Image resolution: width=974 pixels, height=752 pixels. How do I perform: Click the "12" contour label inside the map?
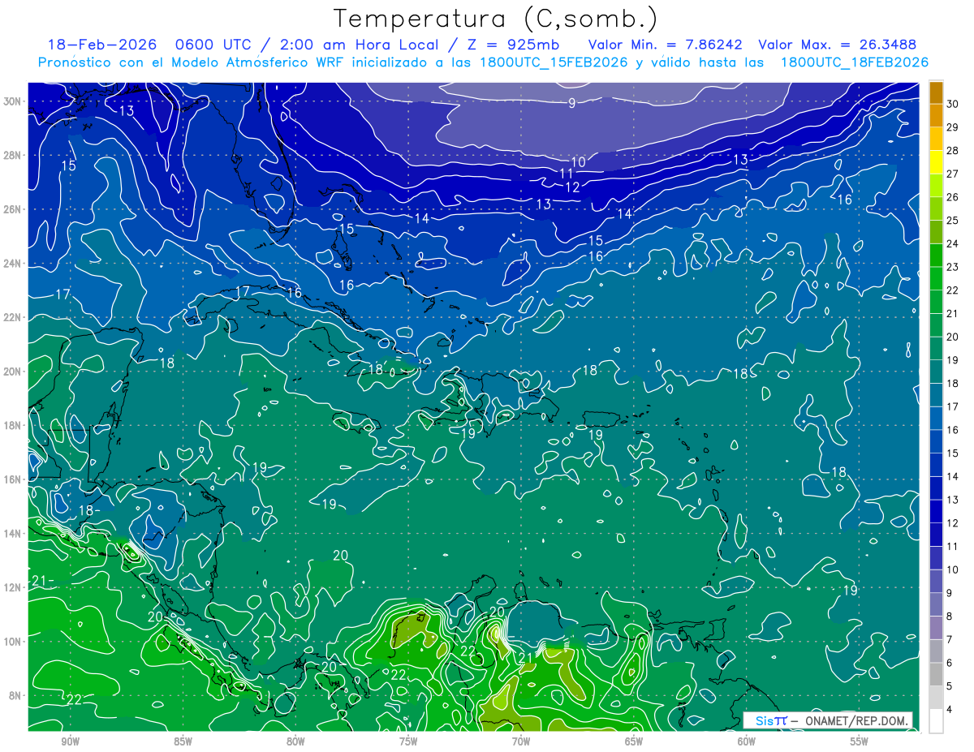coord(572,187)
